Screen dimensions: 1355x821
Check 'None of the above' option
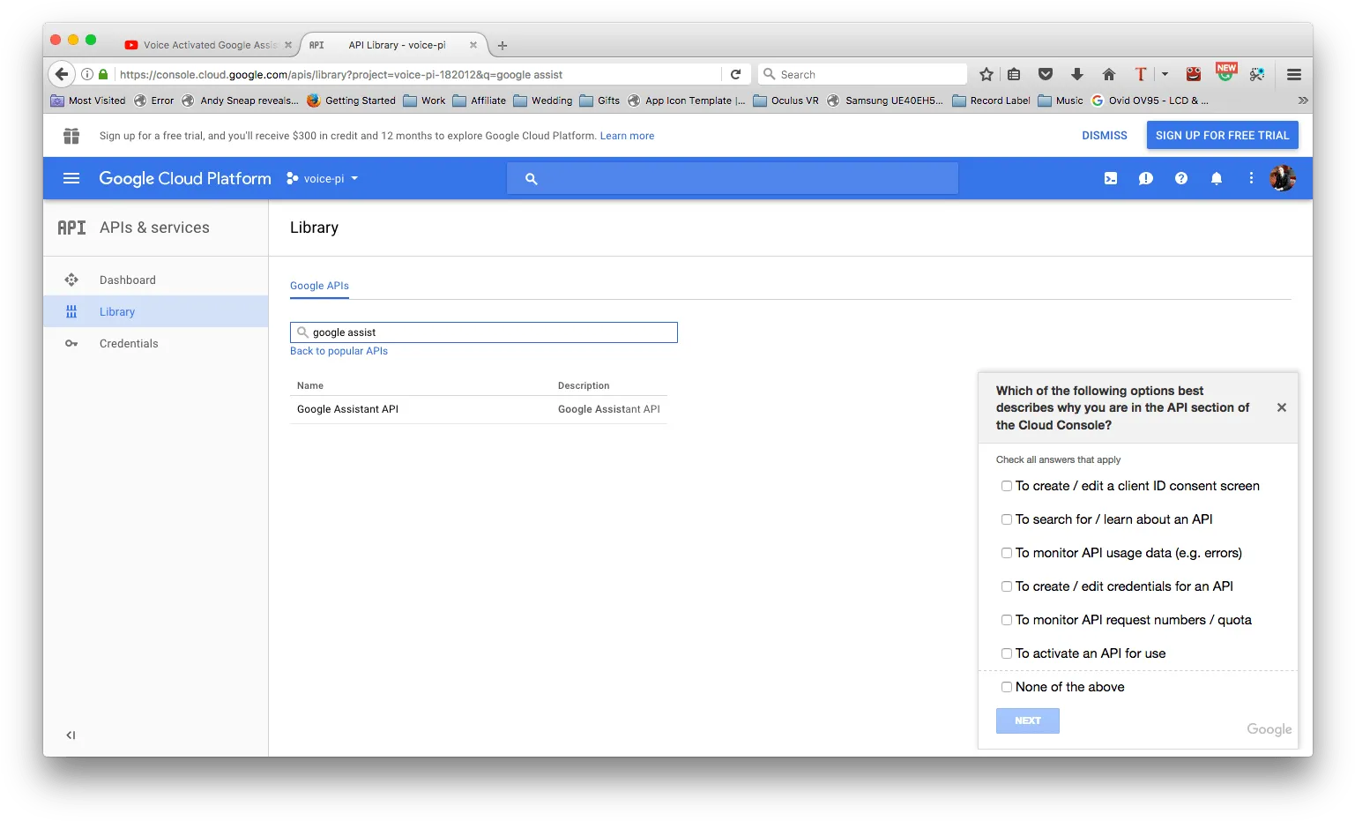[1007, 687]
